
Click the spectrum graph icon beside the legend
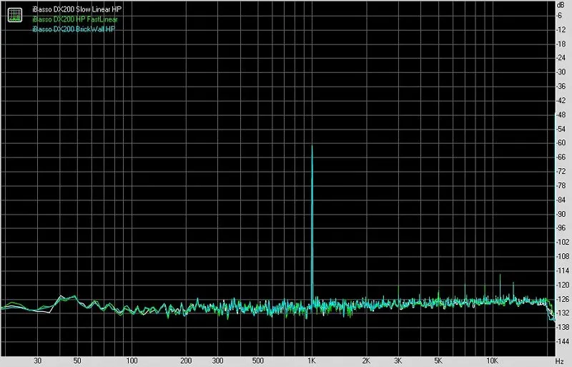(15, 14)
